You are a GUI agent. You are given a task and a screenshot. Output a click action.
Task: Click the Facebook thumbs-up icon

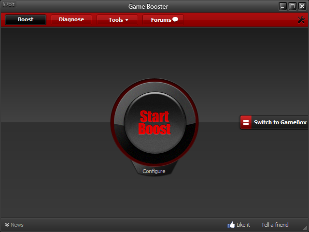click(231, 225)
